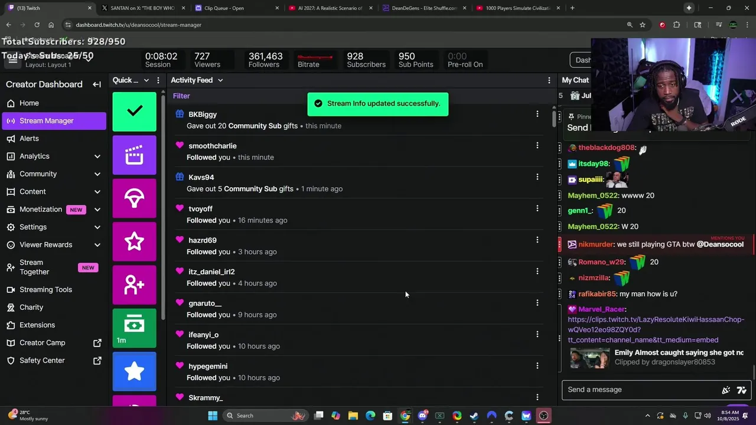Click the 727 Viewers stat

coord(207,60)
